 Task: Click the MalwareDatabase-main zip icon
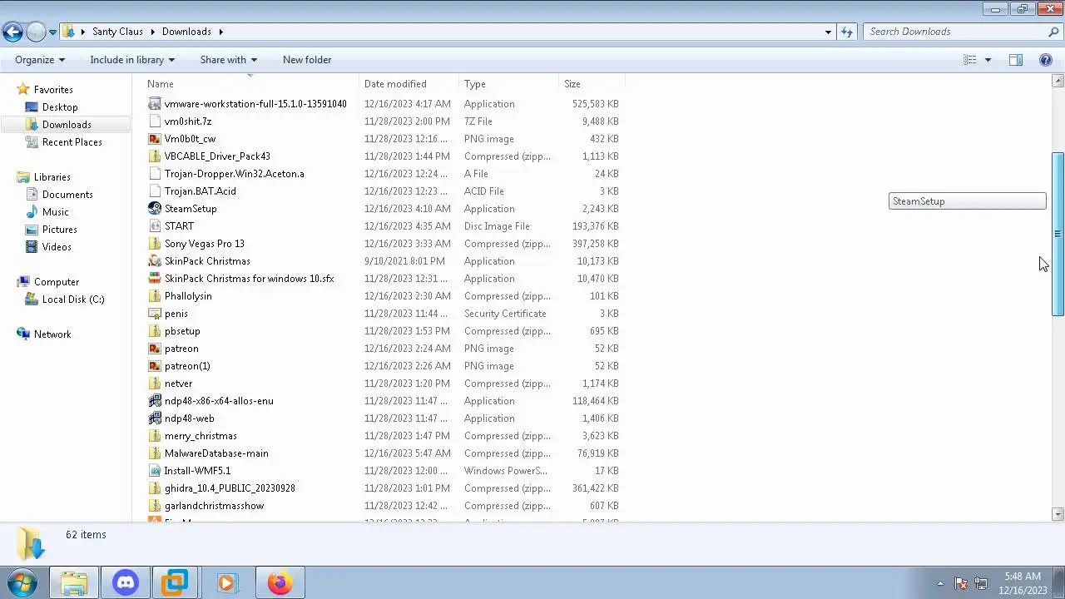tap(154, 453)
